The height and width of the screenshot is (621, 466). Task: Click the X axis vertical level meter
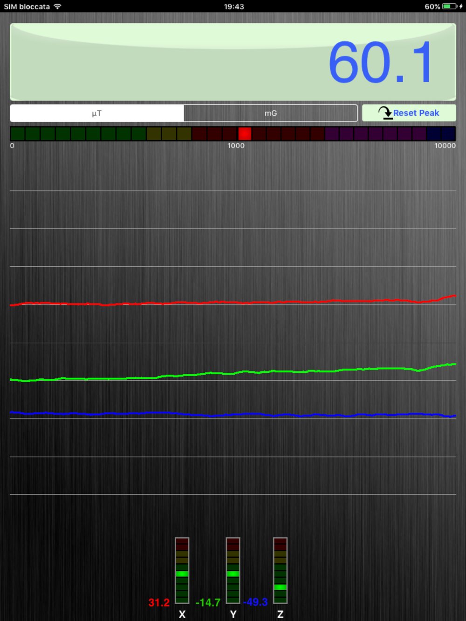pyautogui.click(x=182, y=570)
